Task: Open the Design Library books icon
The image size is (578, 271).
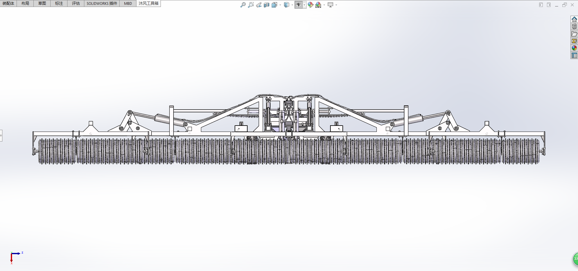Action: coord(574,26)
